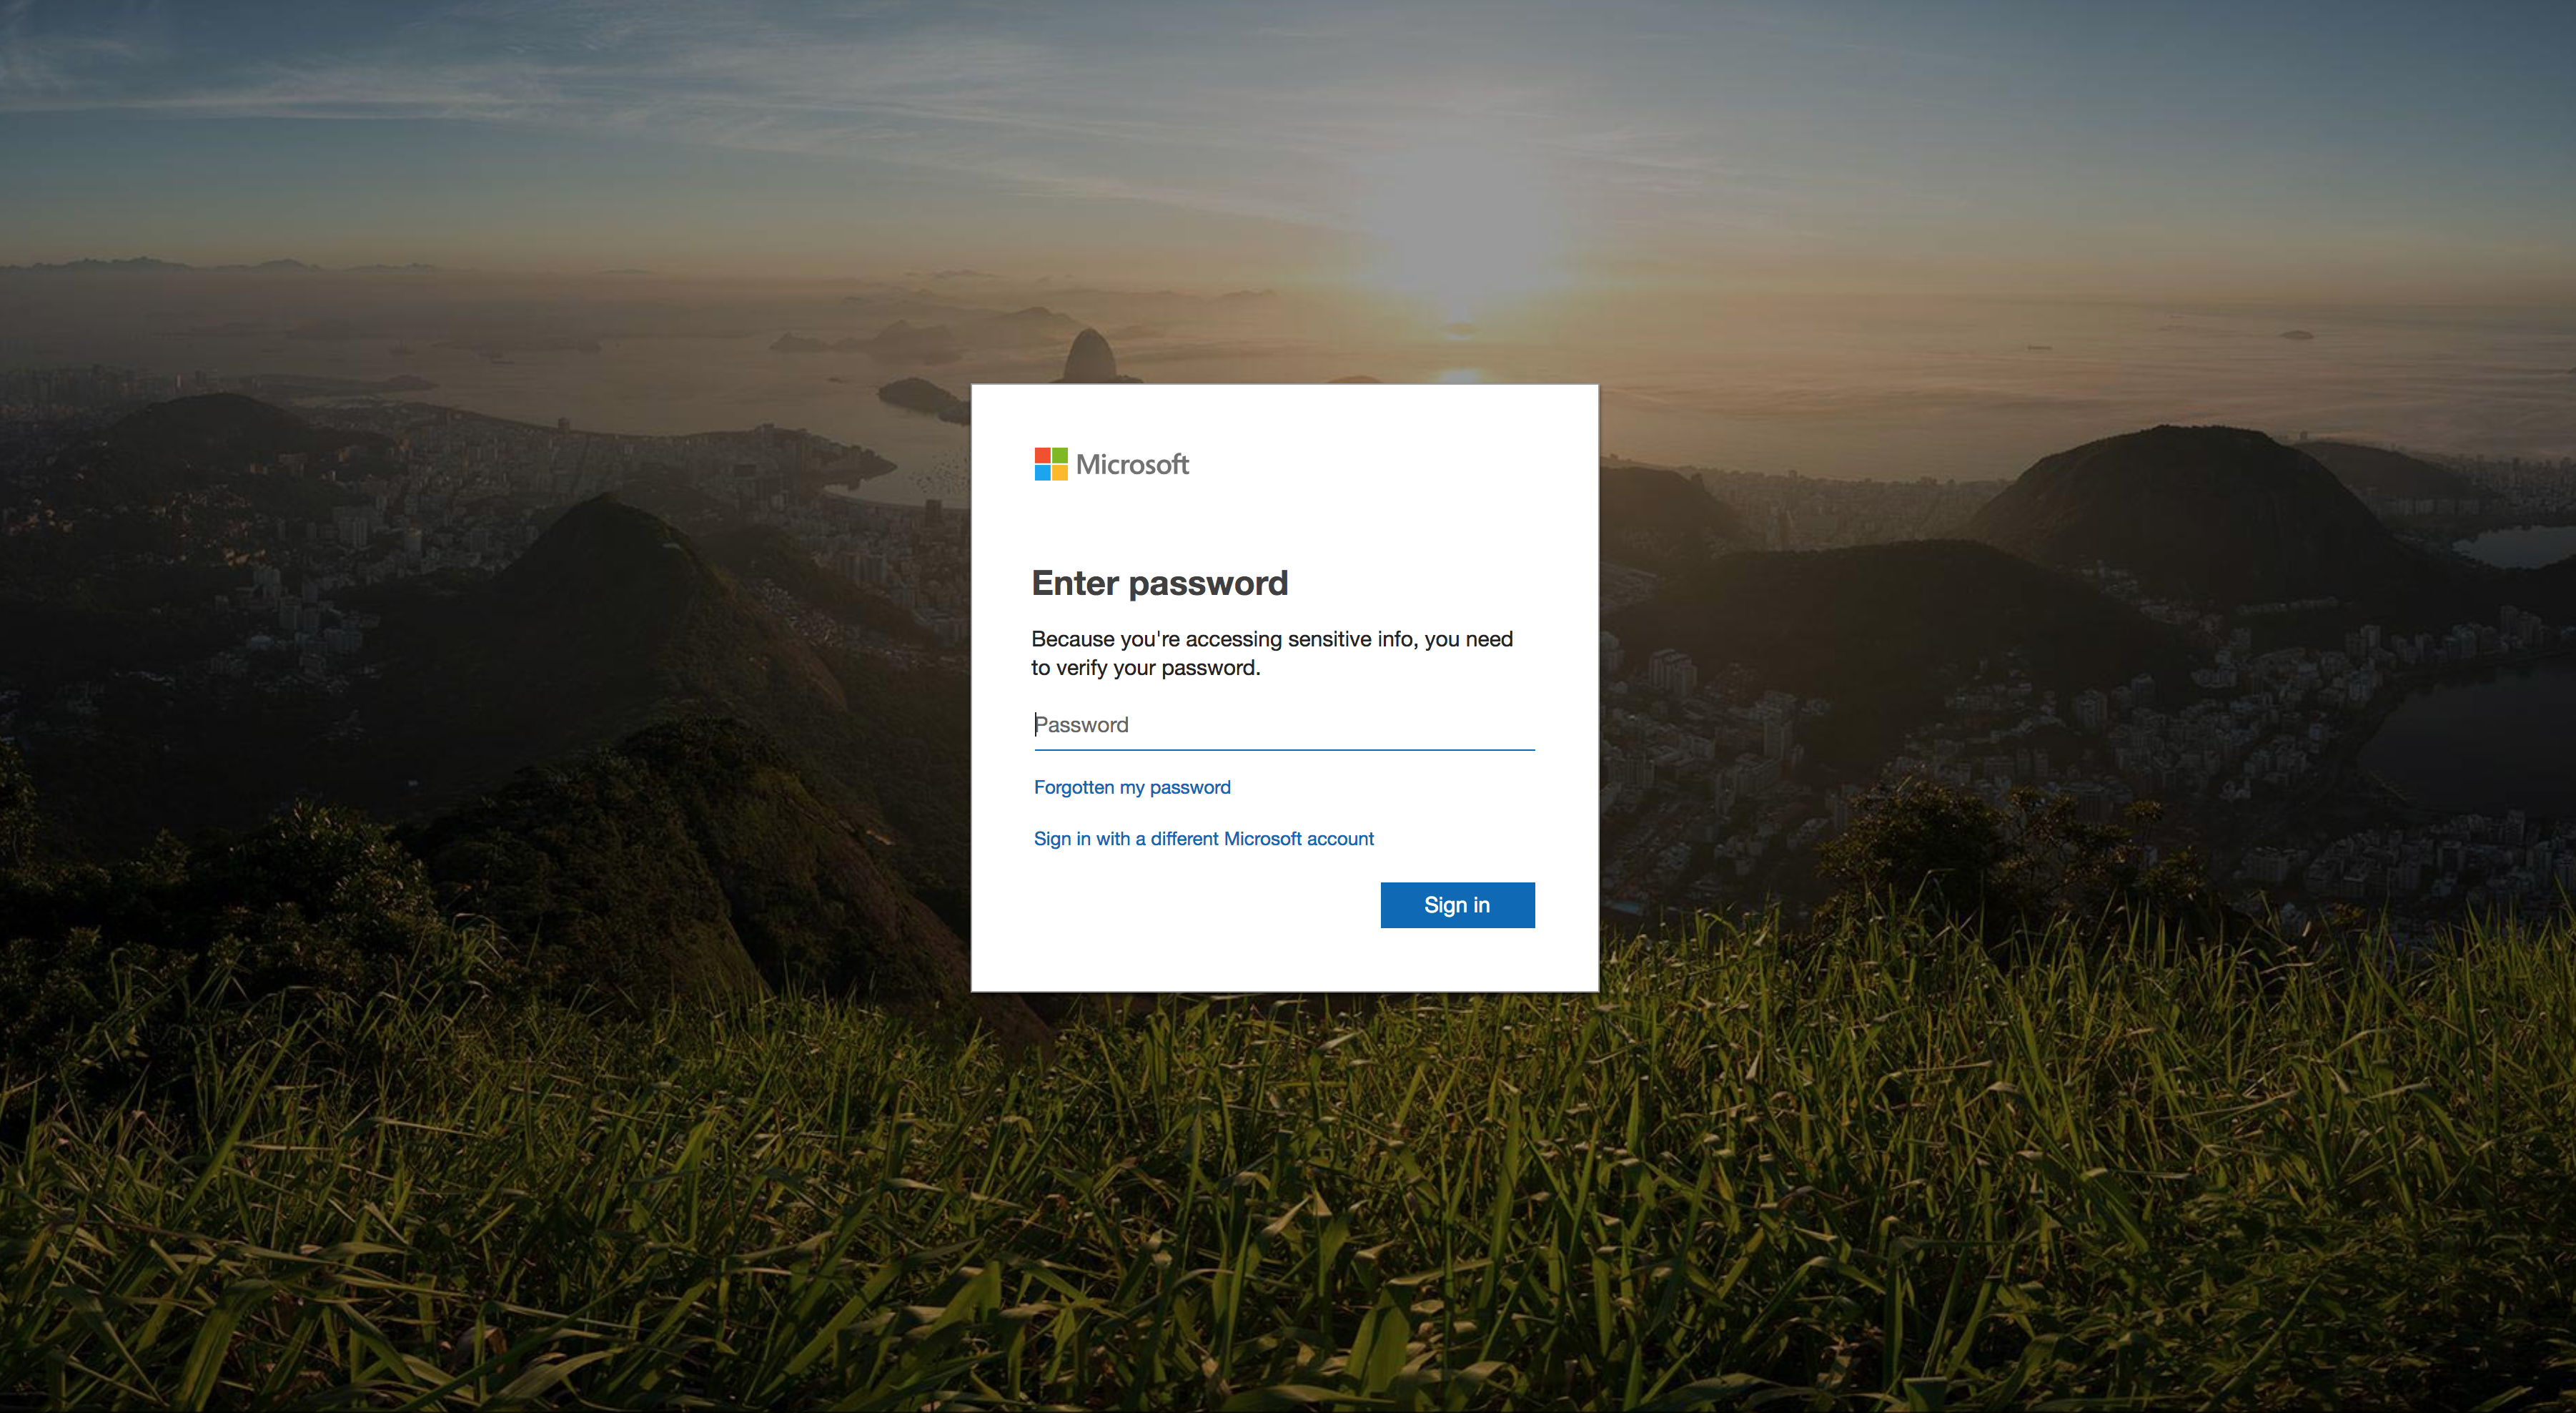The width and height of the screenshot is (2576, 1413).
Task: Click the yellow square of the Microsoft logo
Action: point(1060,473)
